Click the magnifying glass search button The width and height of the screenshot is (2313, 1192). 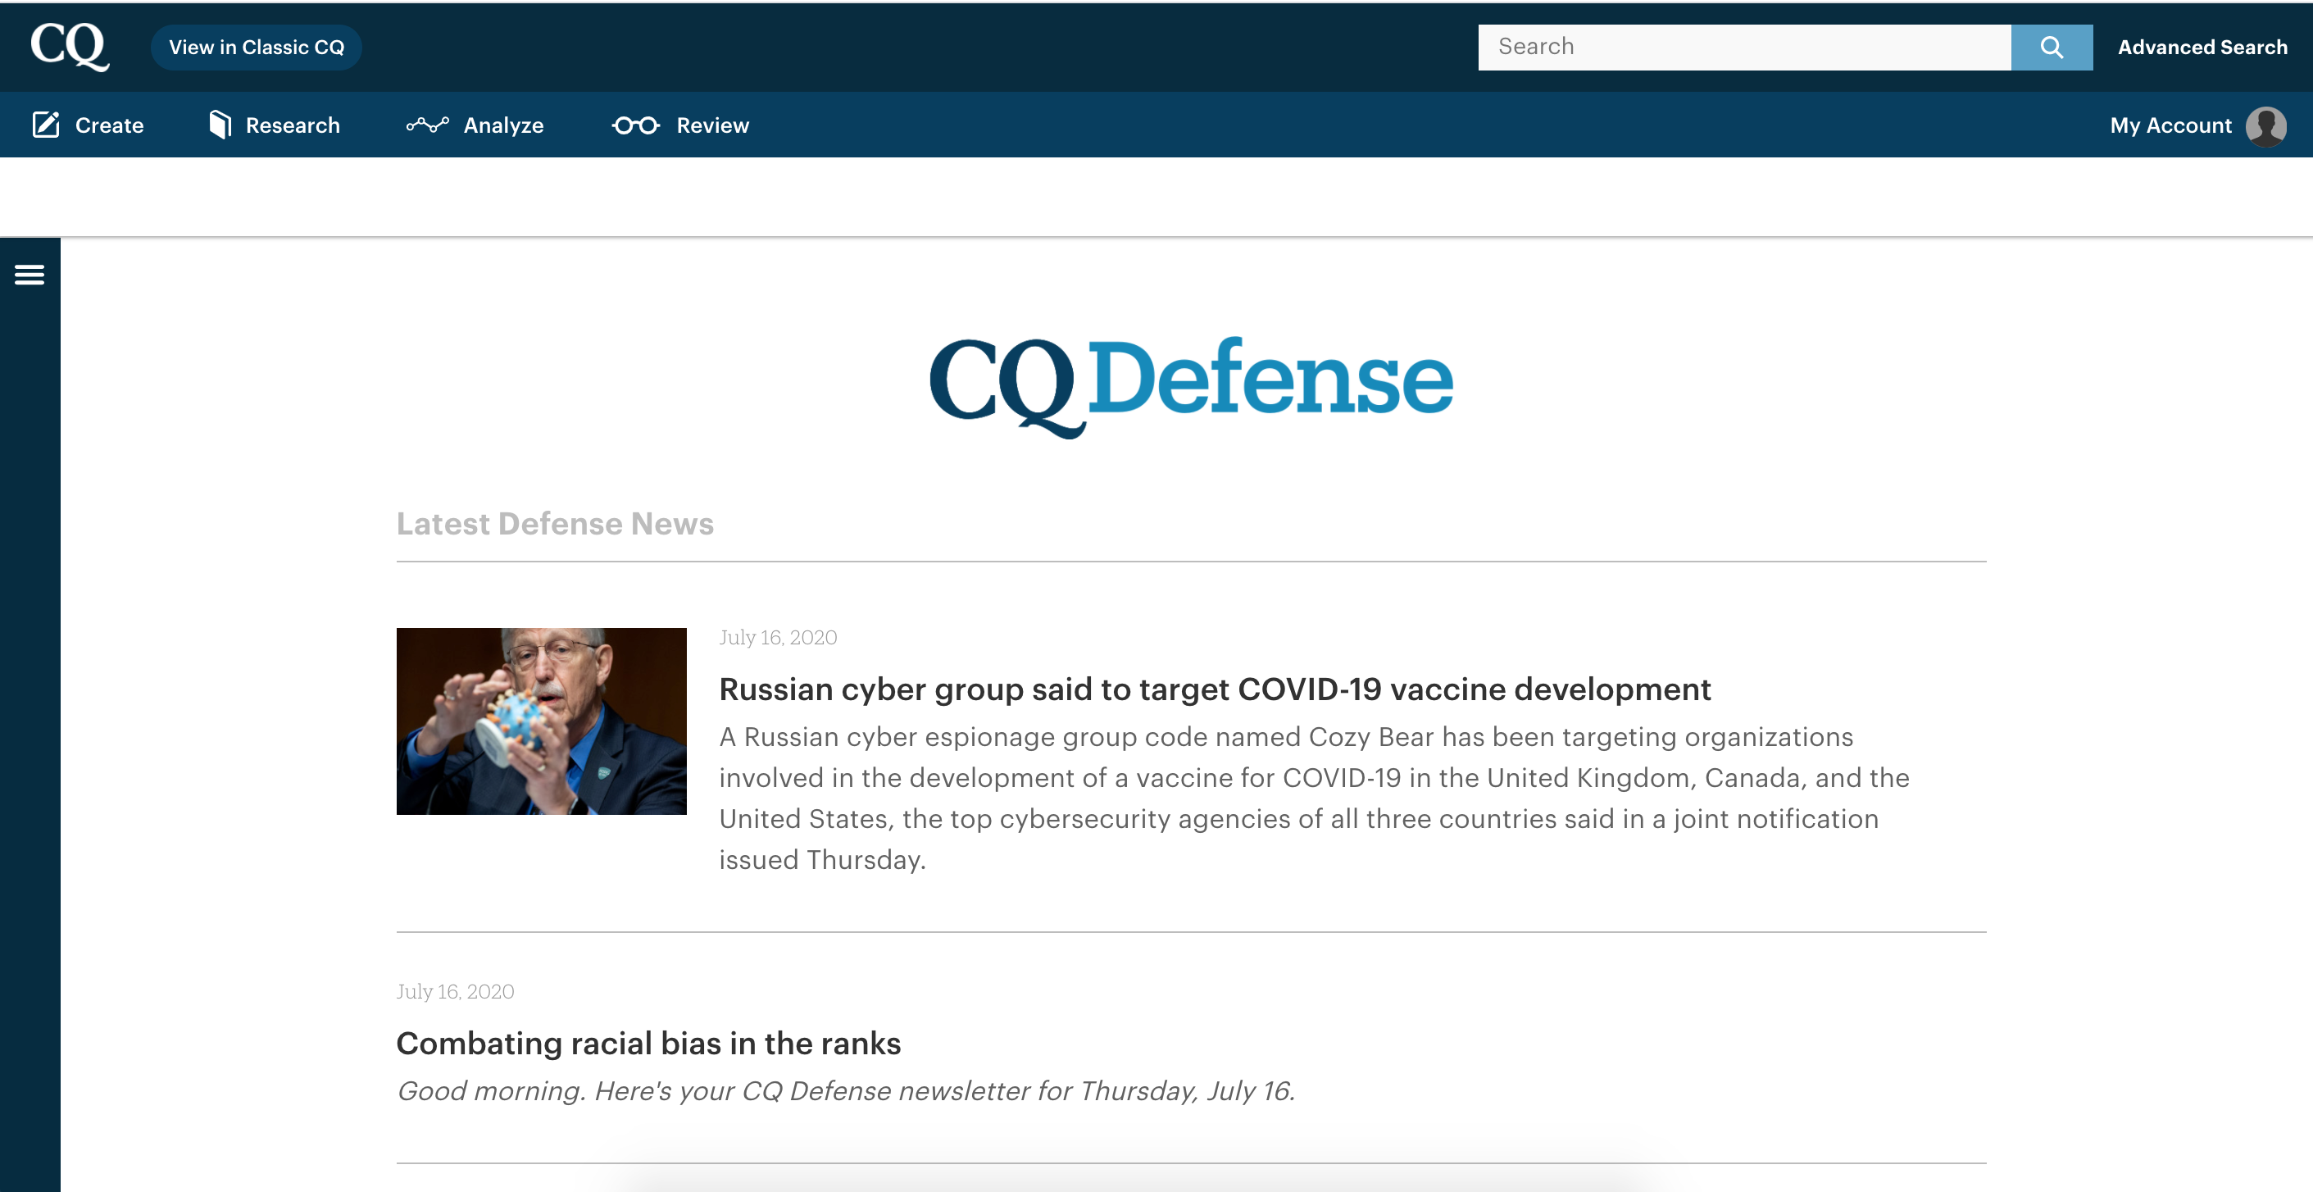click(2052, 48)
